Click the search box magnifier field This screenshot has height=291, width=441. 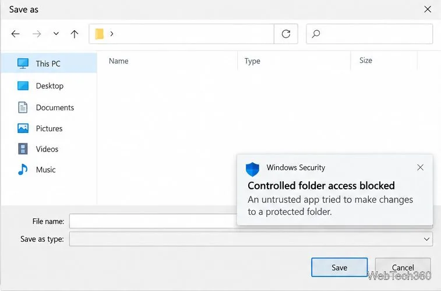[369, 34]
